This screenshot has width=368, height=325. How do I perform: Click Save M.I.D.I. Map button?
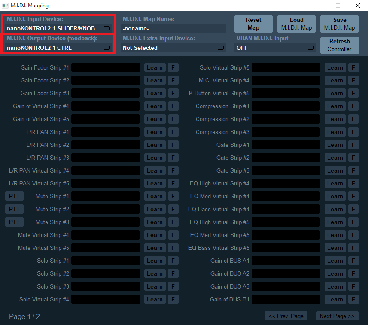click(x=339, y=24)
